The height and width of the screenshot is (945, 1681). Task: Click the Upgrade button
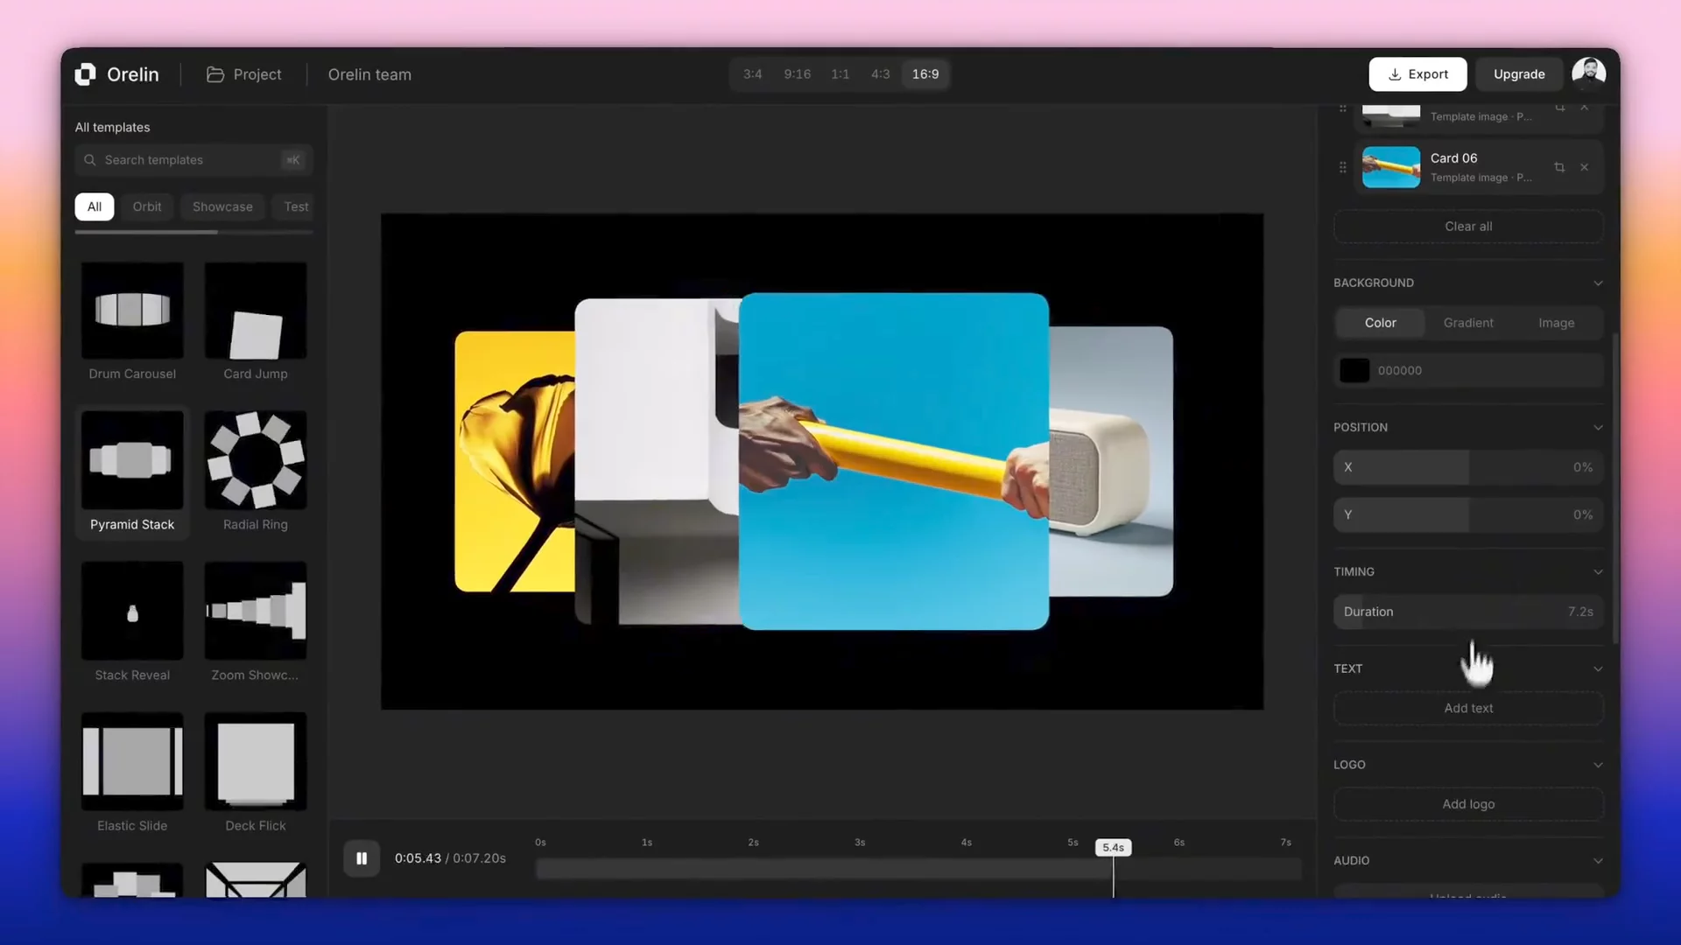[x=1519, y=74]
